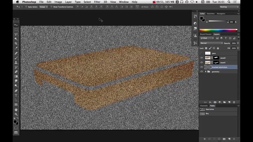Hide the wood2 layer
Screen dimensions: 253x142
pyautogui.click(x=202, y=58)
